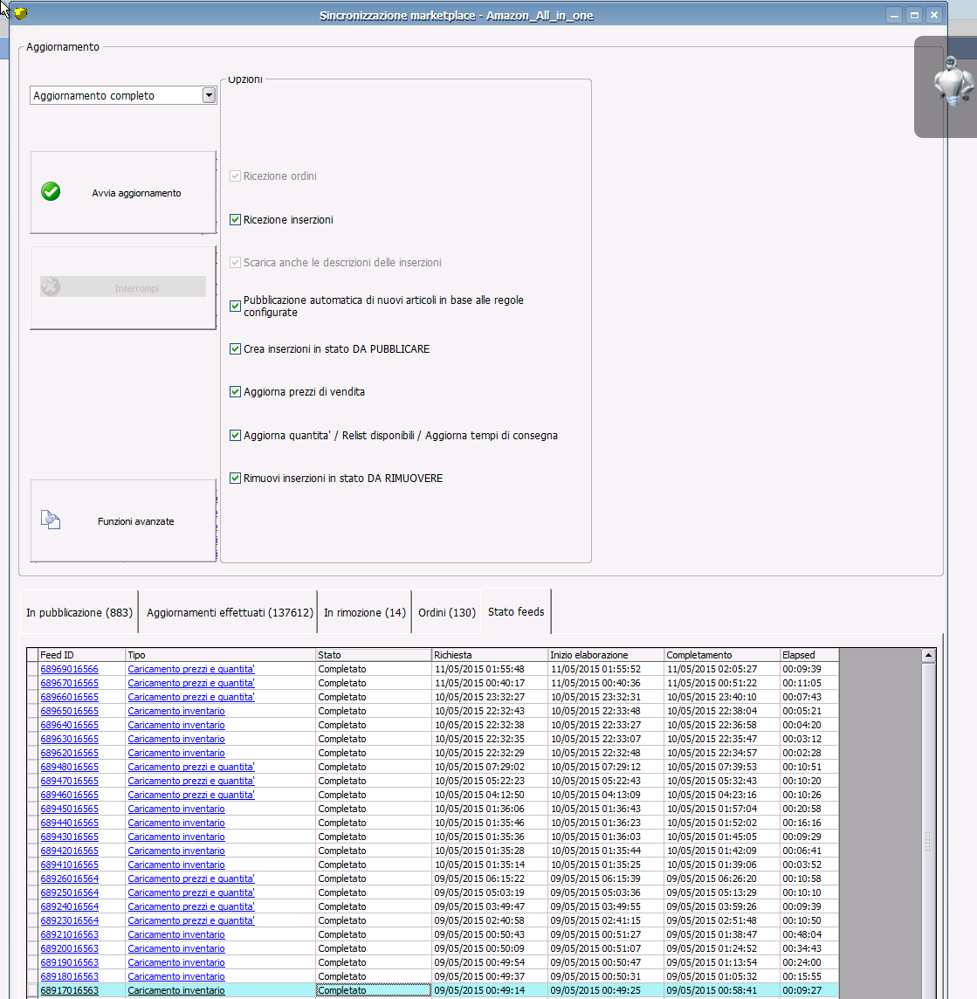Open the Aggiornamenti effettuati (137612) tab

click(x=230, y=613)
